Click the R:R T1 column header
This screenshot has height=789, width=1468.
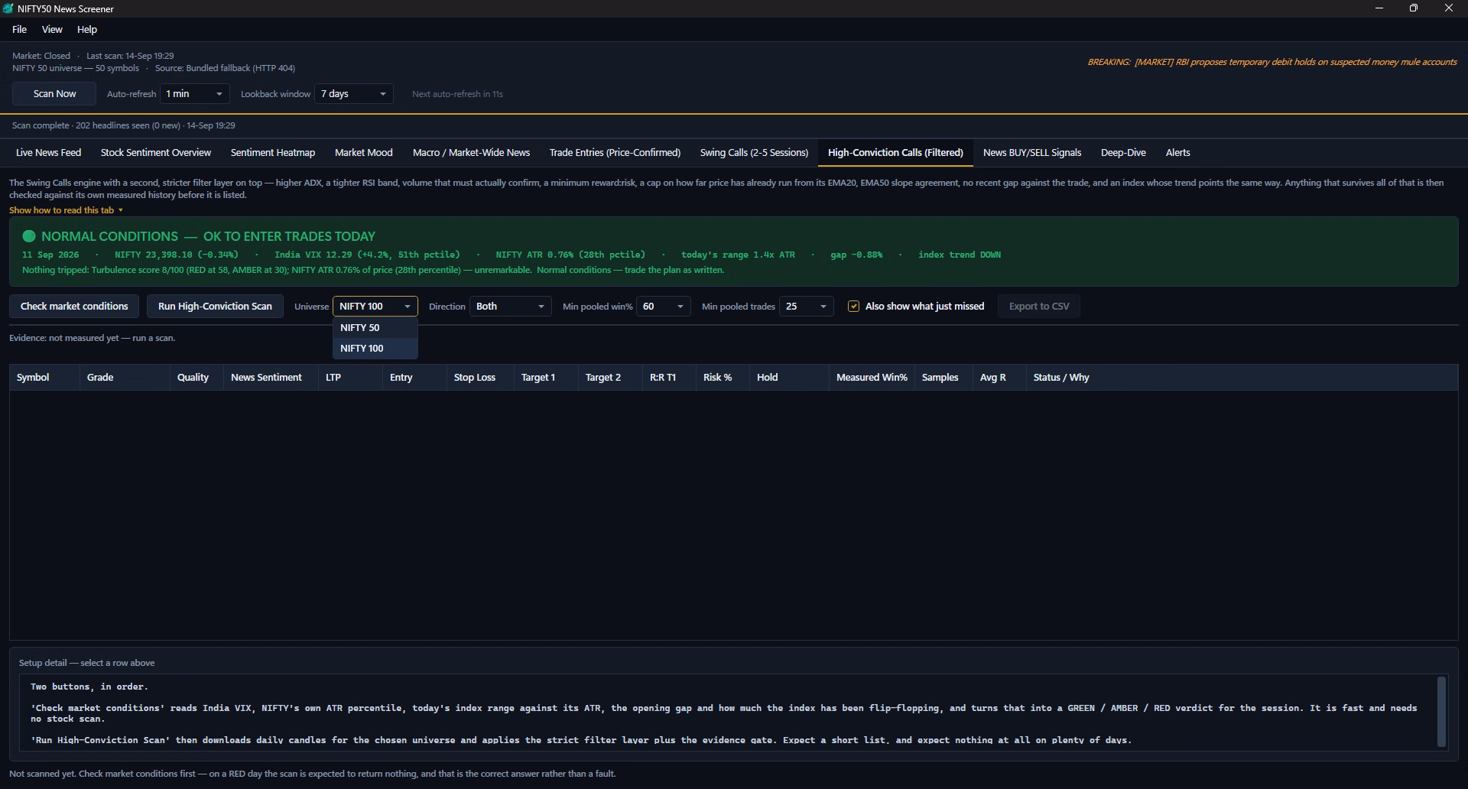669,378
